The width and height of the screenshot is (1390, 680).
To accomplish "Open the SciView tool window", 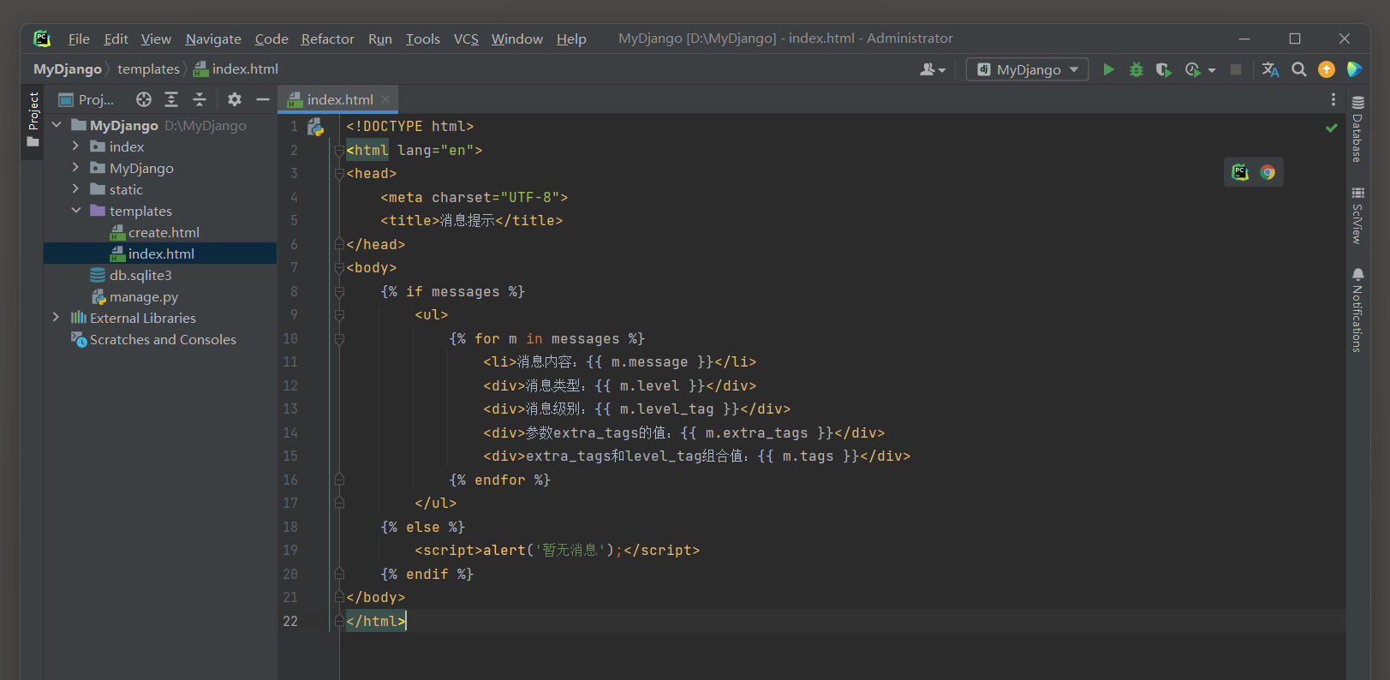I will click(x=1357, y=216).
